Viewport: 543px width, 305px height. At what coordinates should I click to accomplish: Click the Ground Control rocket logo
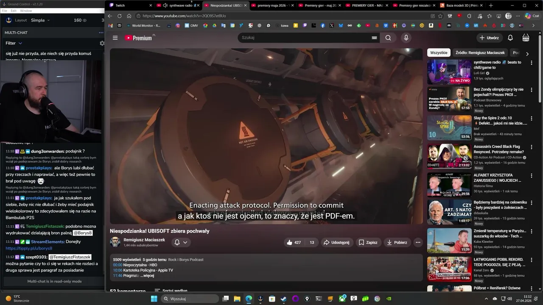pyautogui.click(x=9, y=20)
